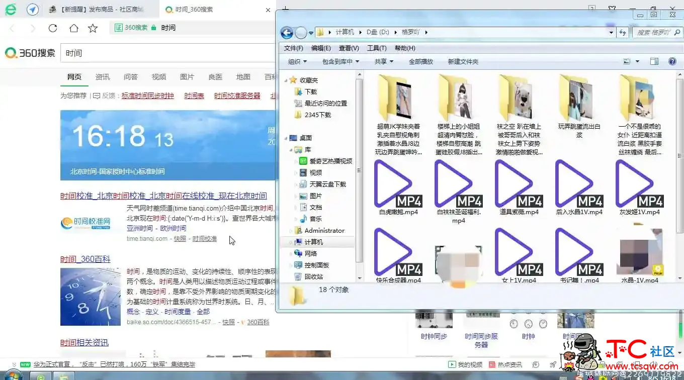The height and width of the screenshot is (380, 684).
Task: Select the 灰发姬1V.mp4 file icon
Action: coord(640,184)
